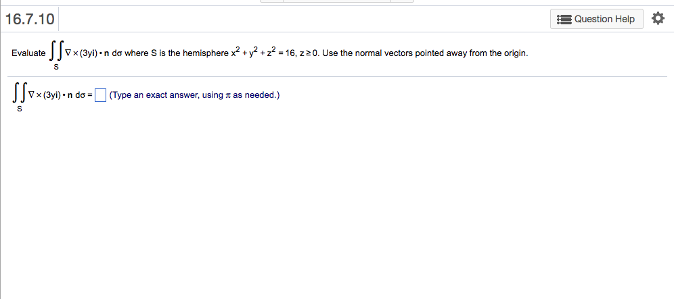Click the partially visible top toolbar left segment
The height and width of the screenshot is (299, 674).
[271, 1]
